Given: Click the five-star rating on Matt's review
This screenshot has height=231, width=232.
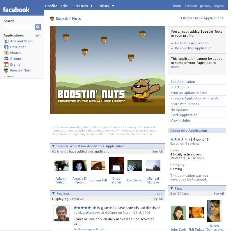Looking at the screenshot, I should pyautogui.click(x=82, y=208).
